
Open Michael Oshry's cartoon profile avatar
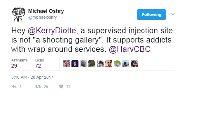tap(18, 15)
